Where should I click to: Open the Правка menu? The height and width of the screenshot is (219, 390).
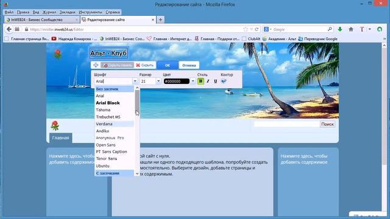(23, 12)
